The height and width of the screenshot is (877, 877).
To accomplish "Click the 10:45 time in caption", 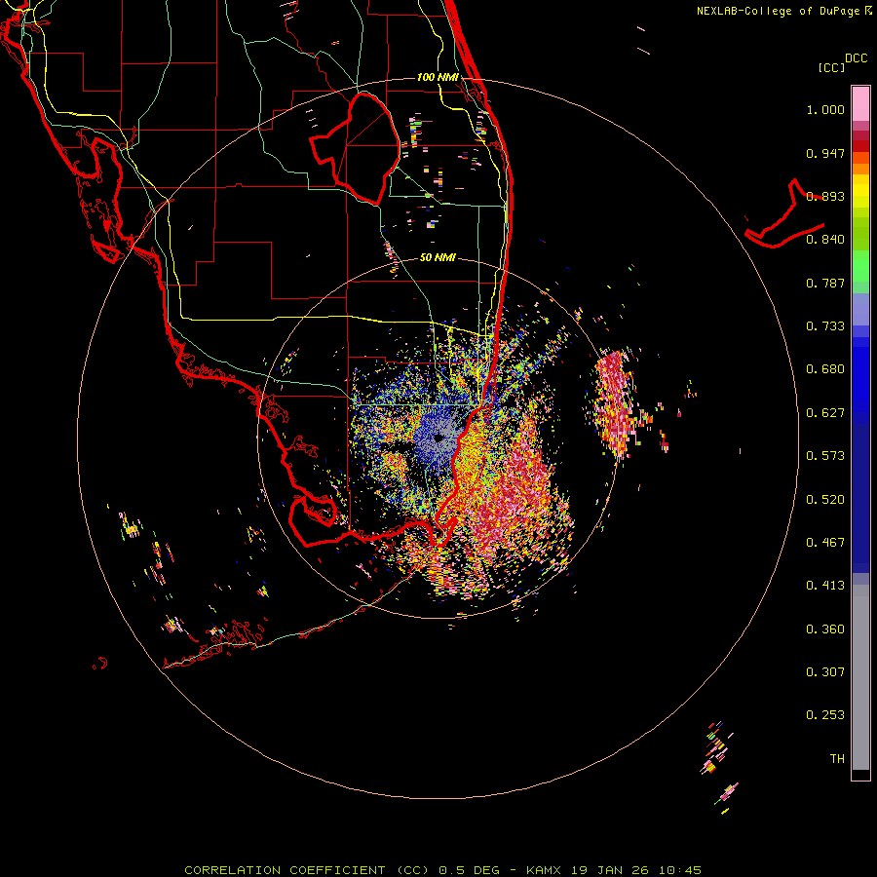I will tap(679, 870).
